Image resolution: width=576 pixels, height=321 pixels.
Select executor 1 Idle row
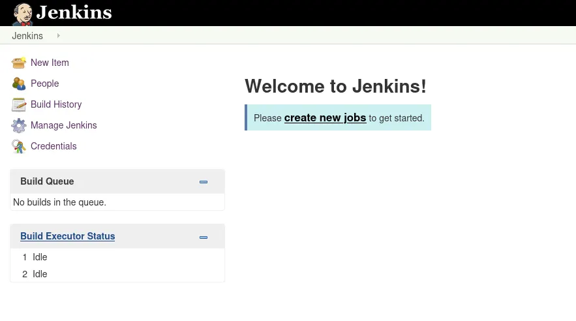(x=117, y=257)
